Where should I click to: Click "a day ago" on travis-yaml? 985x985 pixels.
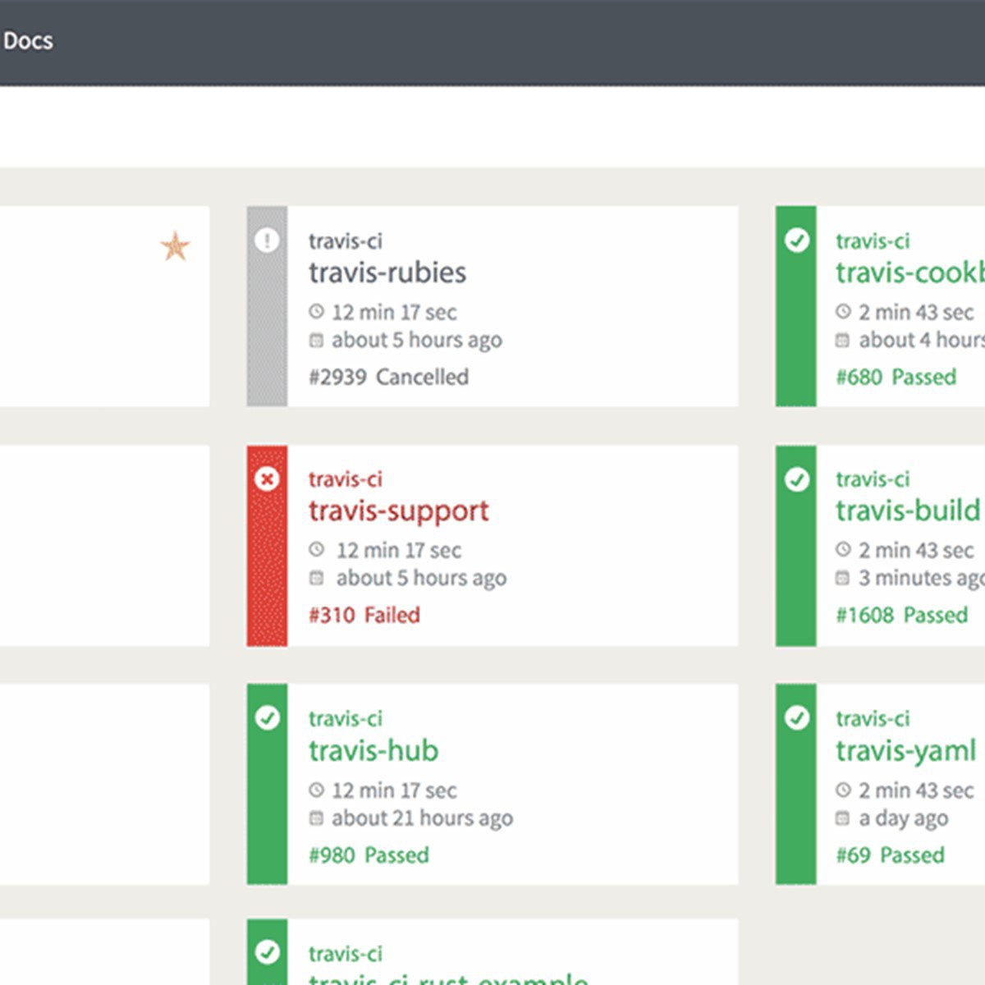coord(903,818)
